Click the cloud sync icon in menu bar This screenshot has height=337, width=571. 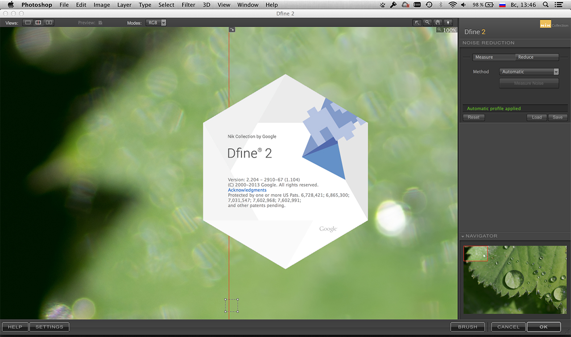pyautogui.click(x=405, y=5)
